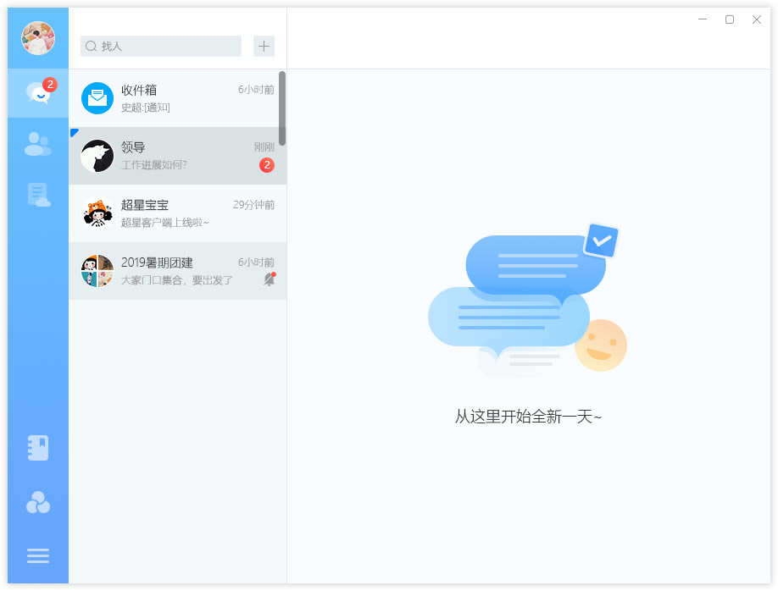Screen dimensions: 778x591
Task: Open the notebook sidebar icon
Action: (x=38, y=448)
